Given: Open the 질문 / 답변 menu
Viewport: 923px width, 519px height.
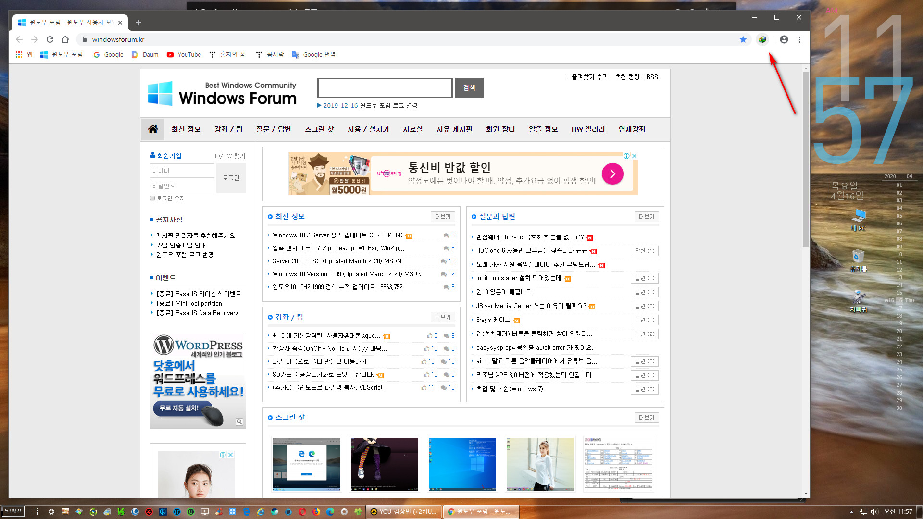Looking at the screenshot, I should pos(274,129).
